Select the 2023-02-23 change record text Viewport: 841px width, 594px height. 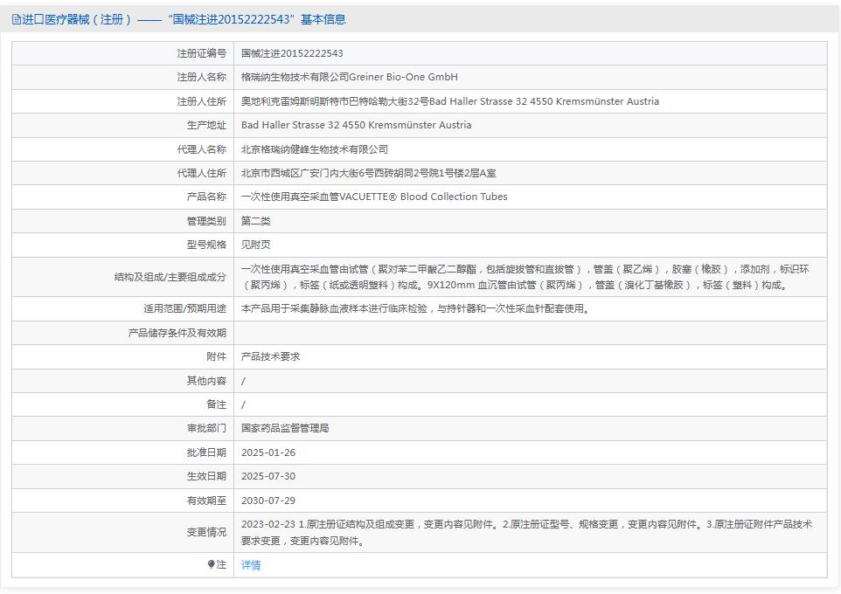coord(526,532)
